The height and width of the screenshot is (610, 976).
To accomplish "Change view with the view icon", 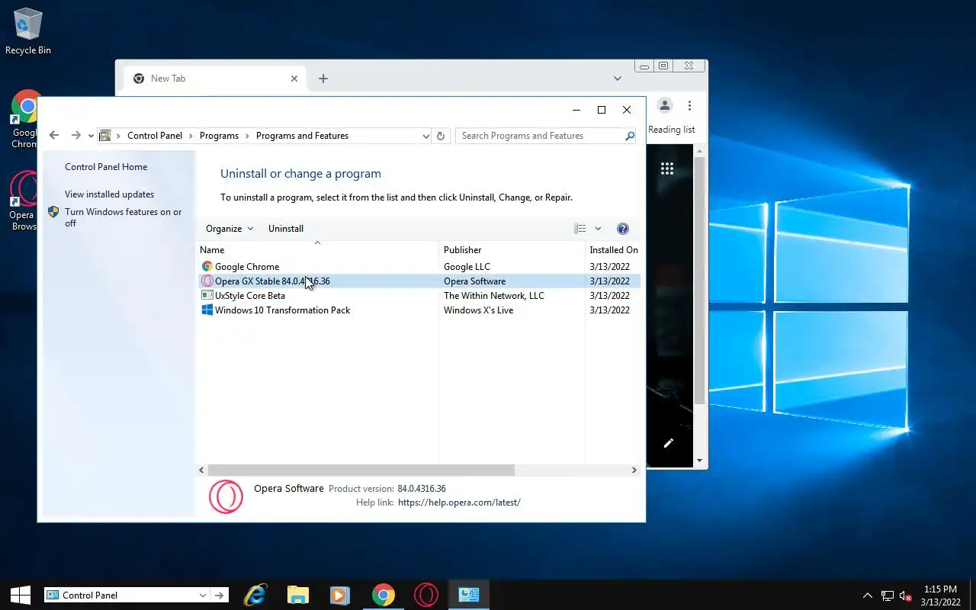I will [x=580, y=229].
